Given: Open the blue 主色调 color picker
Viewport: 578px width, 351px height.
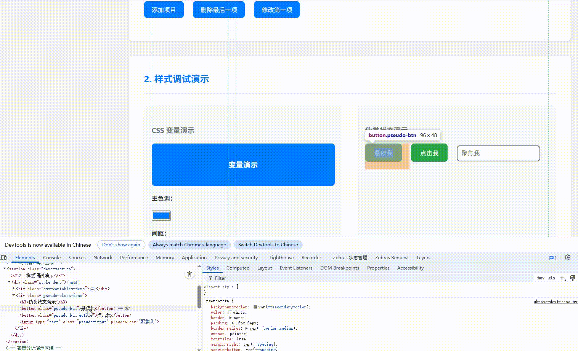Looking at the screenshot, I should coord(161,215).
